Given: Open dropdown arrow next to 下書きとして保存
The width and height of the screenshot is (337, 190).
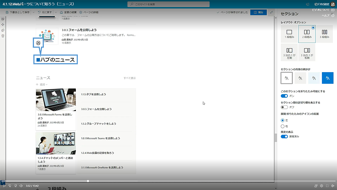Looking at the screenshot, I should (x=33, y=12).
